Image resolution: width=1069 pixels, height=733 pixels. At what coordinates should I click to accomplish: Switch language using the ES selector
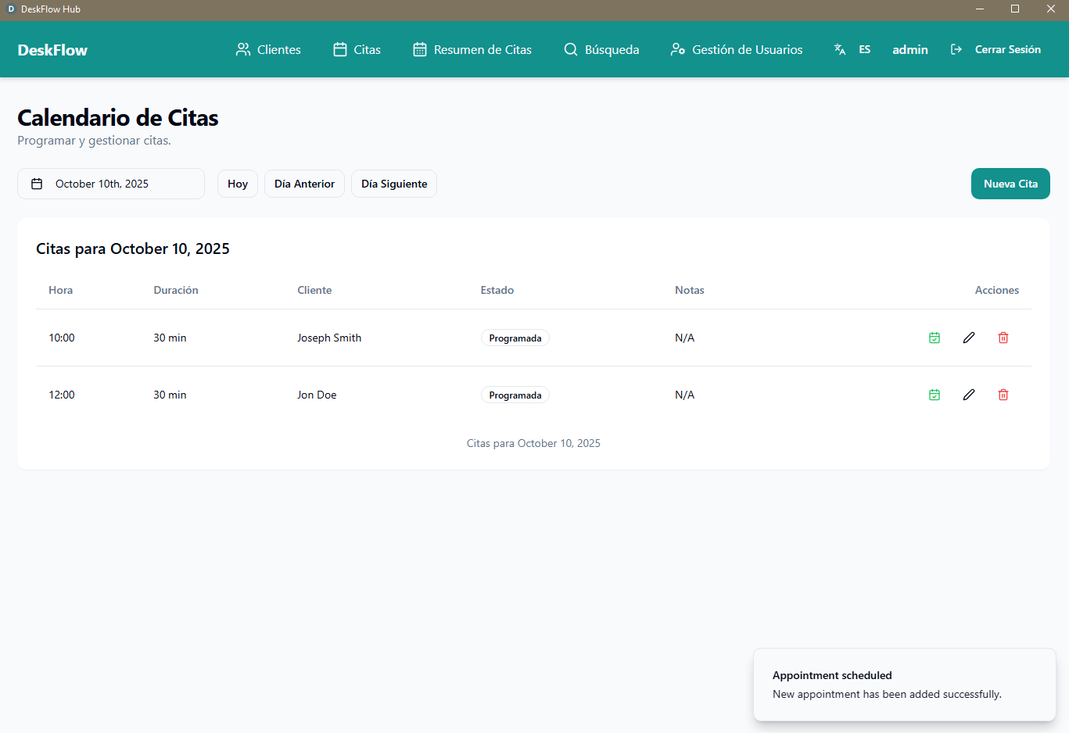pos(864,49)
